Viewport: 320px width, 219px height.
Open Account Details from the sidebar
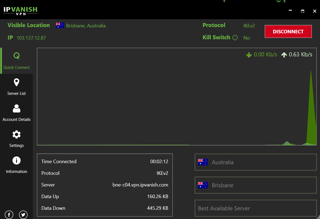(17, 108)
